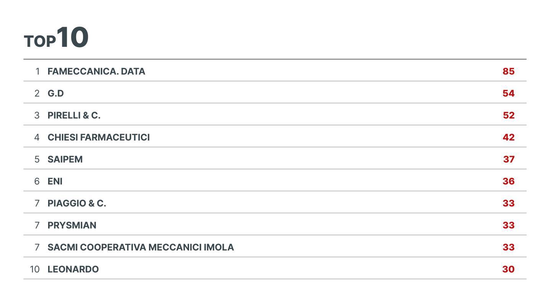Select CHIESI FARMACEUTICI in the list
The height and width of the screenshot is (299, 550).
(99, 138)
